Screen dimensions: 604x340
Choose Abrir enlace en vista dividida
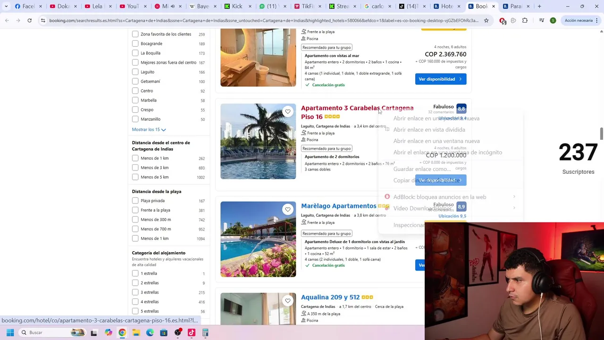pos(429,129)
